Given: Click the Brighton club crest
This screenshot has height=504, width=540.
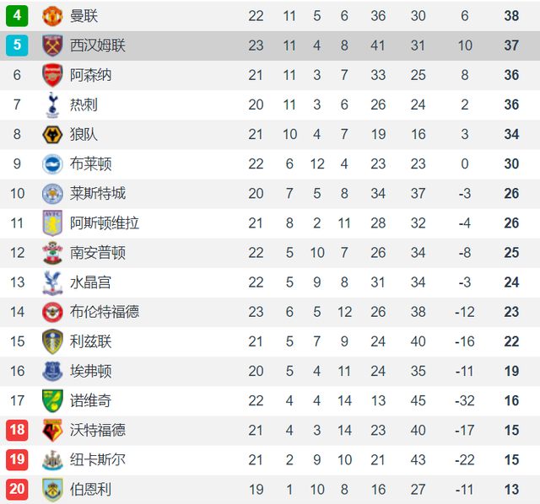Looking at the screenshot, I should 52,164.
